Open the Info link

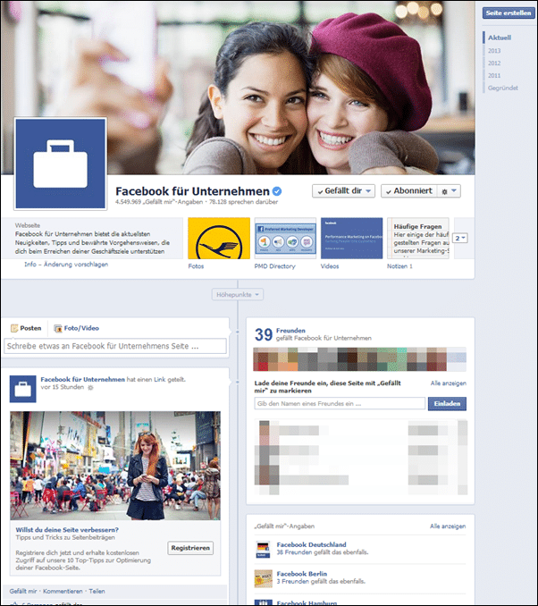tap(30, 265)
